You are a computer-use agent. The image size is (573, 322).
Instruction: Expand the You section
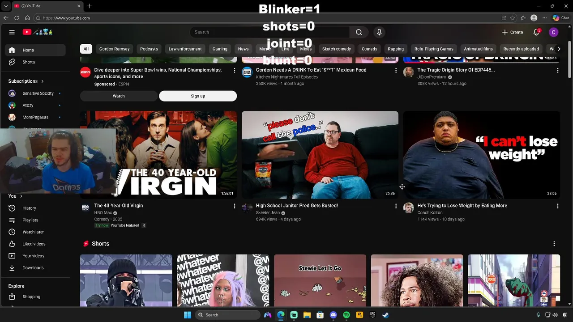click(x=15, y=196)
